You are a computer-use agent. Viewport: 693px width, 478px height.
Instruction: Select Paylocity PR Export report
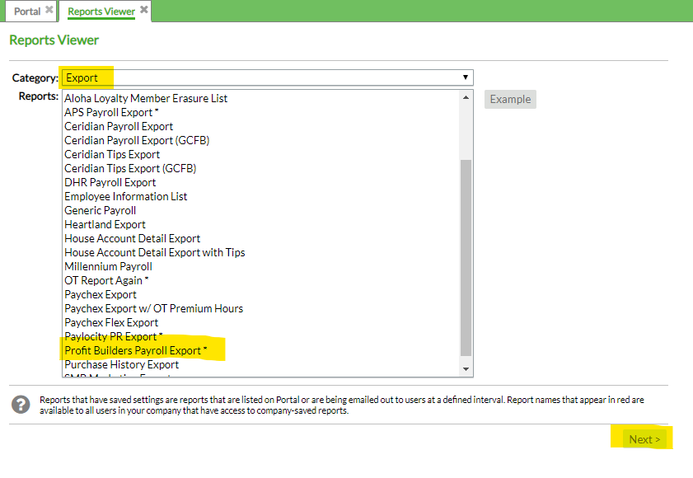click(114, 336)
